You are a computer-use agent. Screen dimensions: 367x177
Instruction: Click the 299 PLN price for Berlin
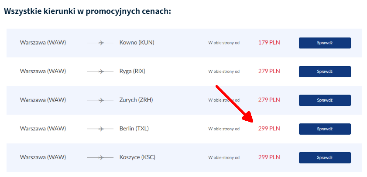(x=269, y=129)
